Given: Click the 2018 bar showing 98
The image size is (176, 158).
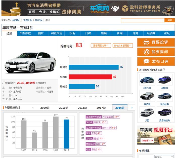Looking at the screenshot, I should tap(45, 135).
